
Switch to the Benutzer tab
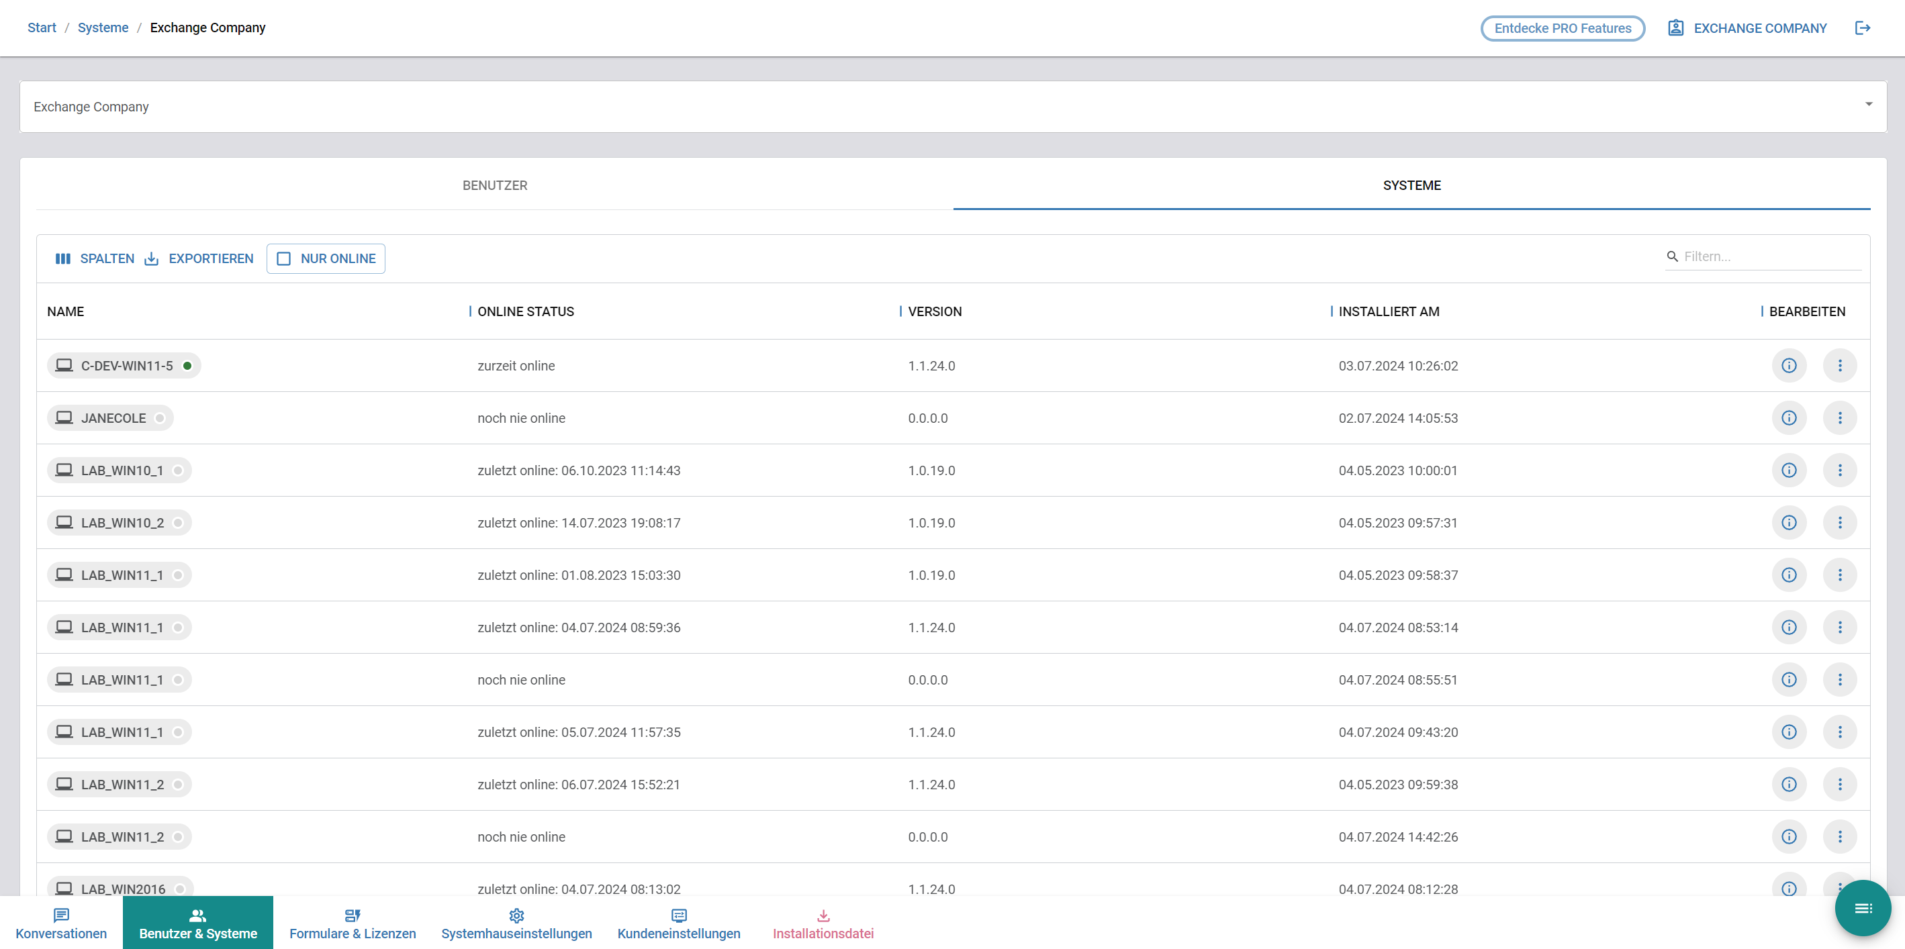coord(495,185)
